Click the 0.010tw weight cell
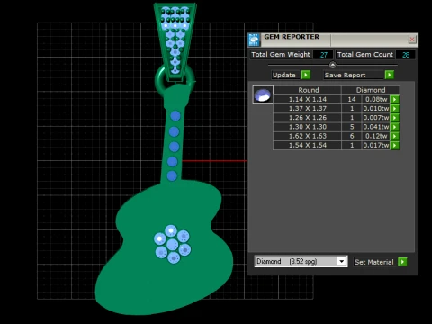The image size is (432, 324). (x=376, y=109)
